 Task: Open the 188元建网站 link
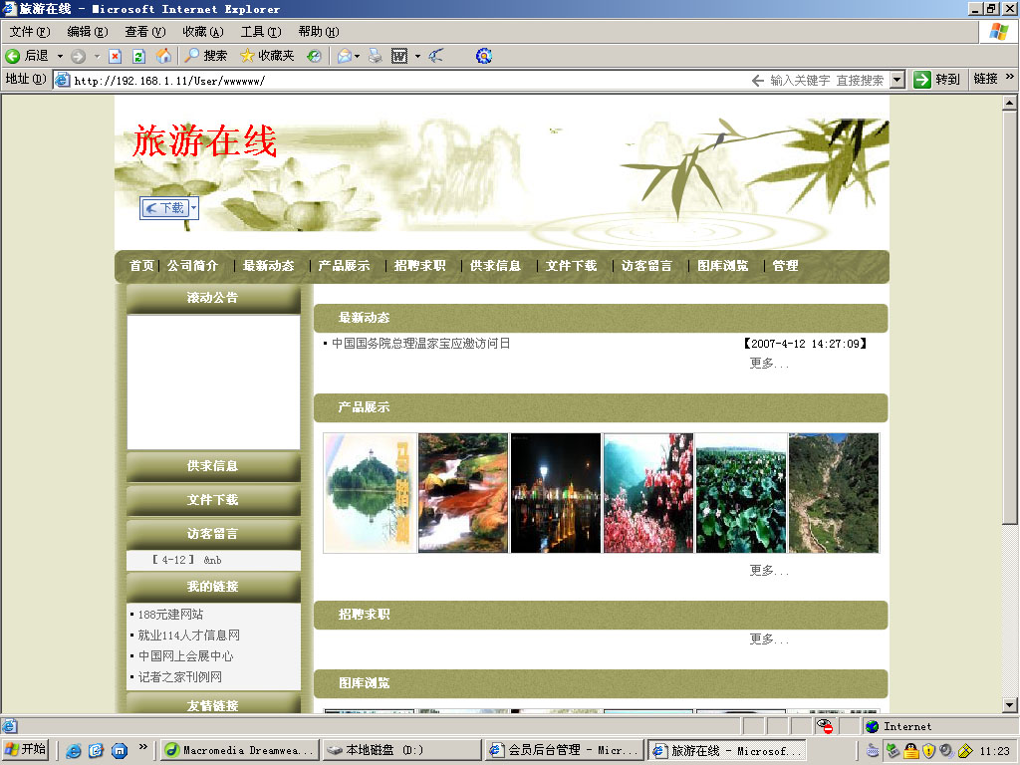170,615
